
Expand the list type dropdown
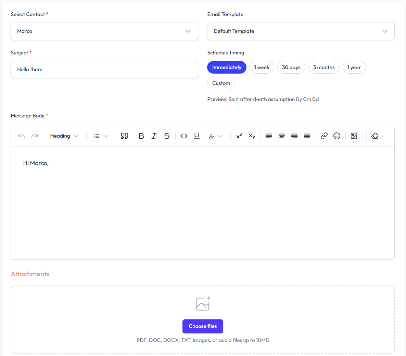click(x=101, y=136)
